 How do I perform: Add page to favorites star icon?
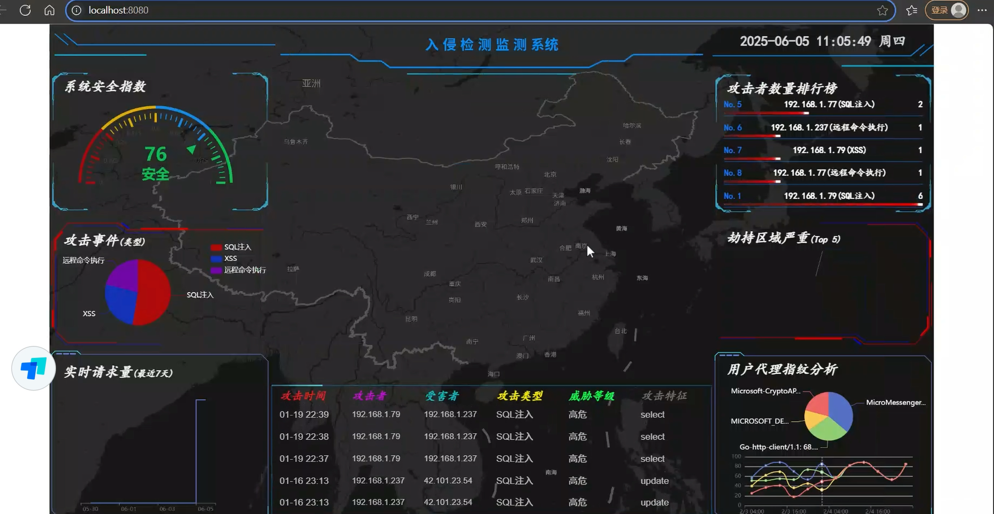[x=882, y=10]
